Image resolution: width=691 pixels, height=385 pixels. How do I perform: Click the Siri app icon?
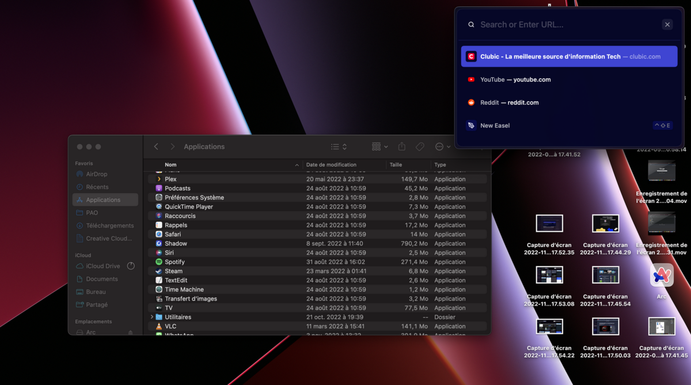(159, 253)
